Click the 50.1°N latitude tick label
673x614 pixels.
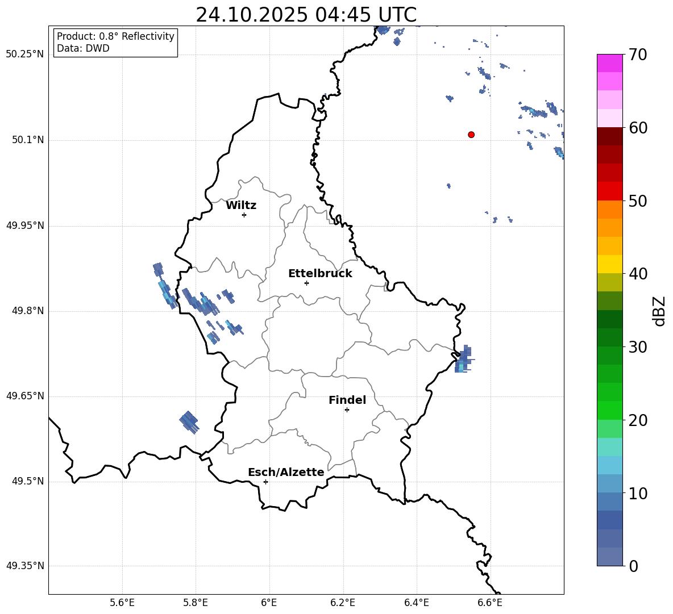pos(28,140)
